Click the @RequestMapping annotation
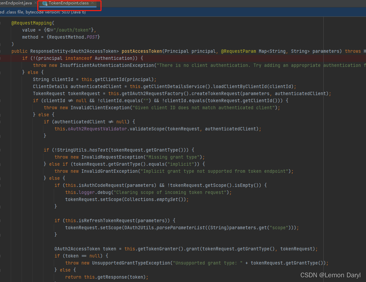 click(x=32, y=23)
